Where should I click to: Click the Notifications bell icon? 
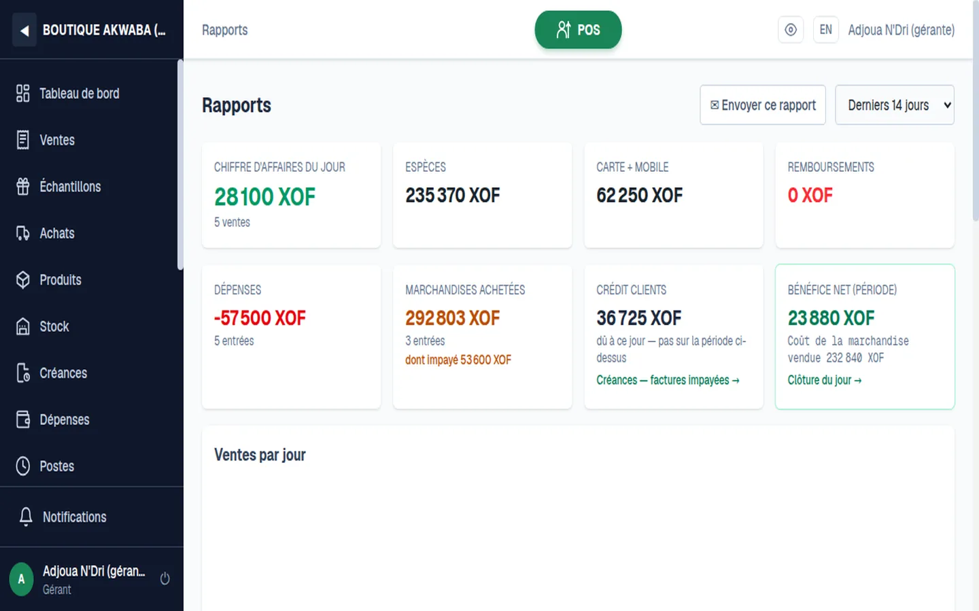point(26,517)
